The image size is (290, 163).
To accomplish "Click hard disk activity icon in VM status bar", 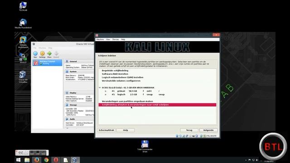I will click(x=177, y=136).
